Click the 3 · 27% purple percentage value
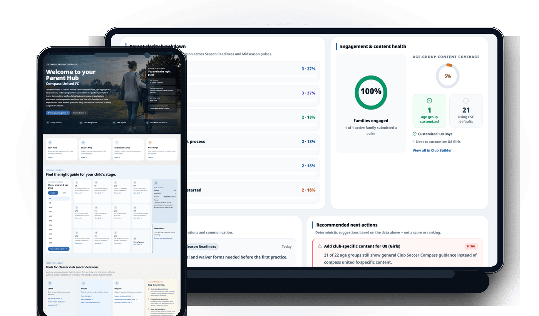Screen dimensions: 539x316 coord(308,93)
